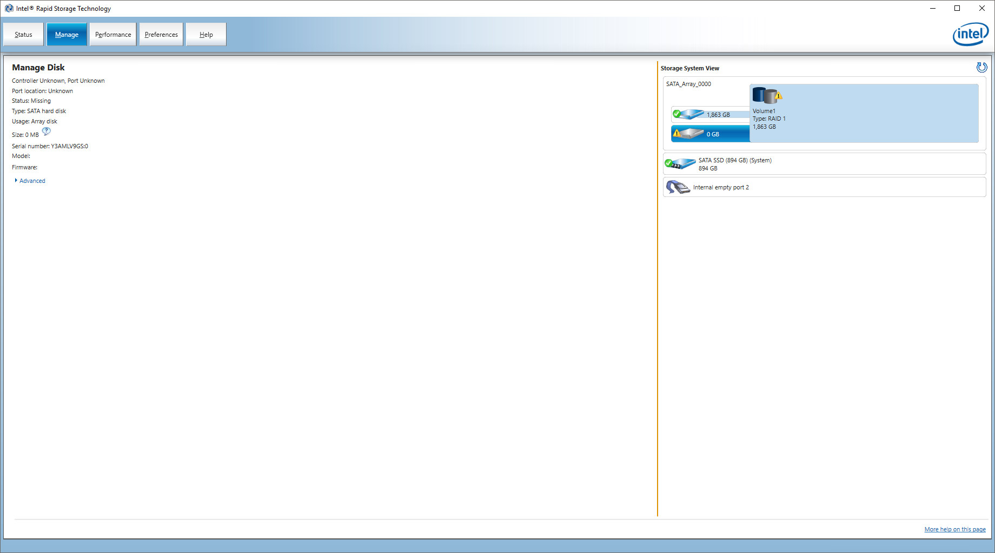This screenshot has height=553, width=995.
Task: Click 'Controller Unknown, Port Unknown' text
Action: click(58, 81)
